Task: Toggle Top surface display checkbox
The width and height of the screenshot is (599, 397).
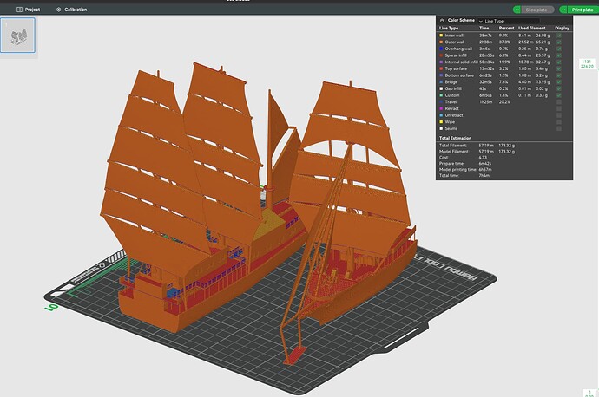Action: click(x=559, y=68)
